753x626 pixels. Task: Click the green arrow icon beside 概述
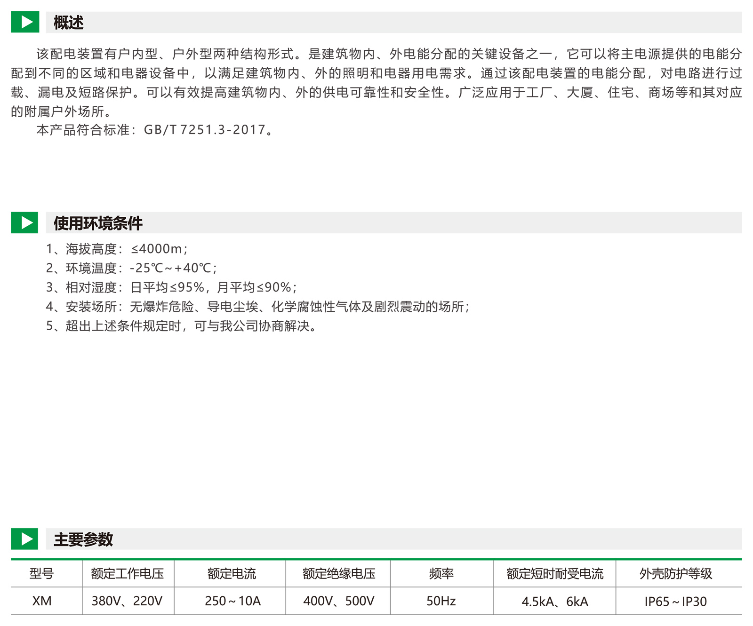pyautogui.click(x=25, y=22)
